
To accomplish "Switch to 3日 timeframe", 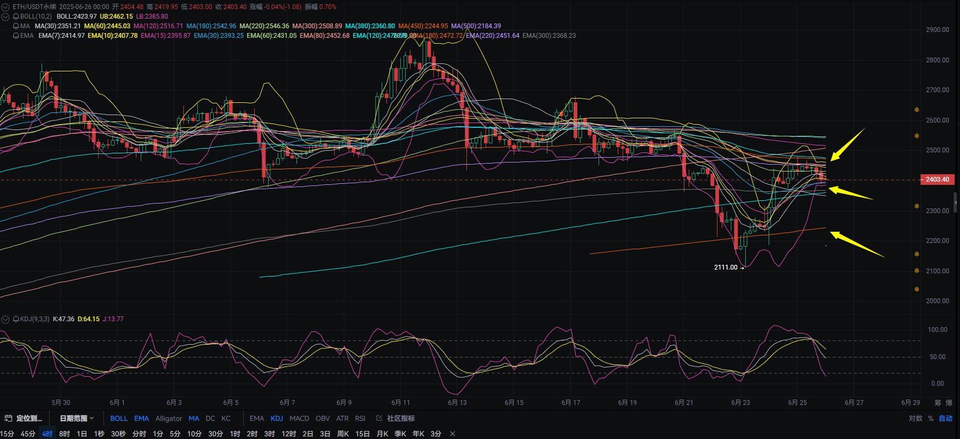I will pos(325,434).
